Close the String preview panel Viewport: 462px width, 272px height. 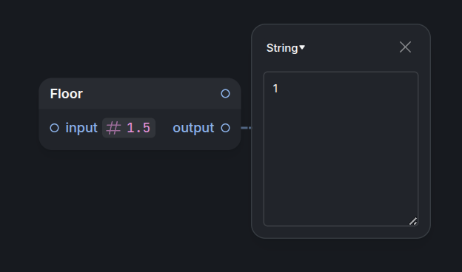(405, 47)
